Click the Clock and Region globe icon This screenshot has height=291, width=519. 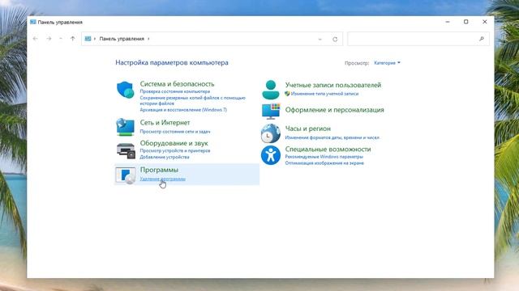[x=270, y=133]
